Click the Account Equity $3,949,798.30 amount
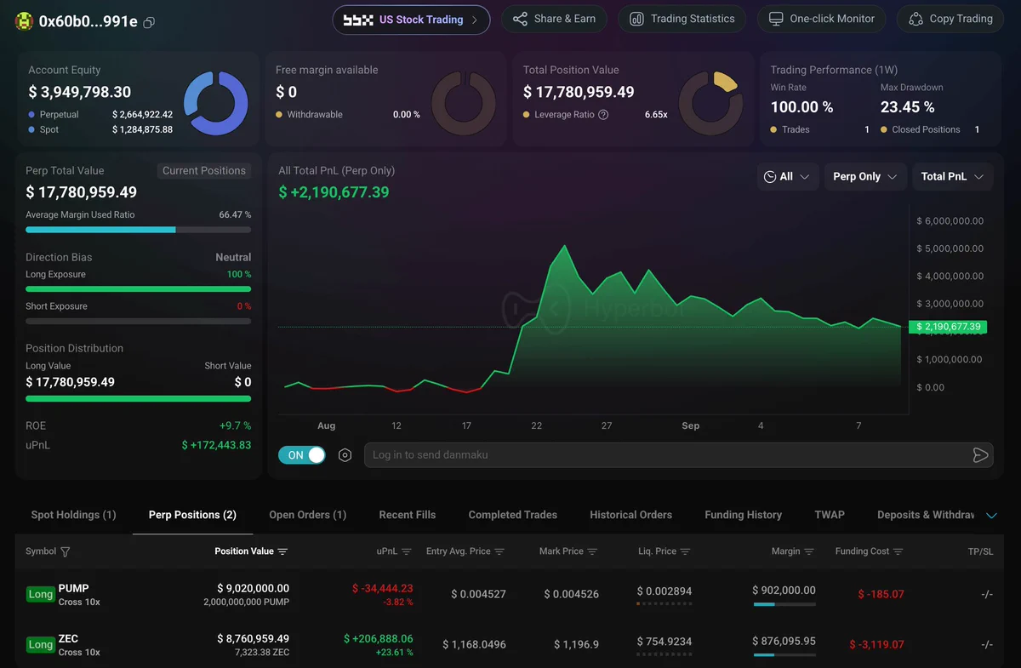This screenshot has height=668, width=1021. click(x=80, y=92)
